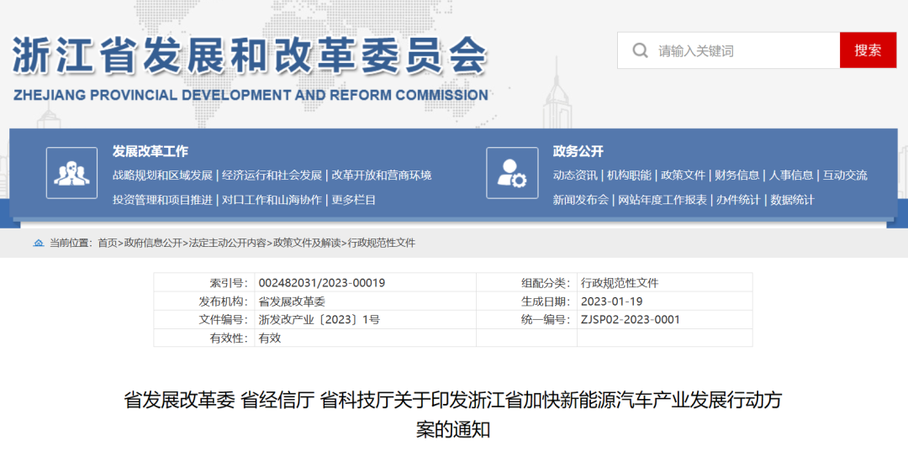Viewport: 908px width, 451px height.
Task: View 网站年度工作报表 link
Action: point(663,200)
